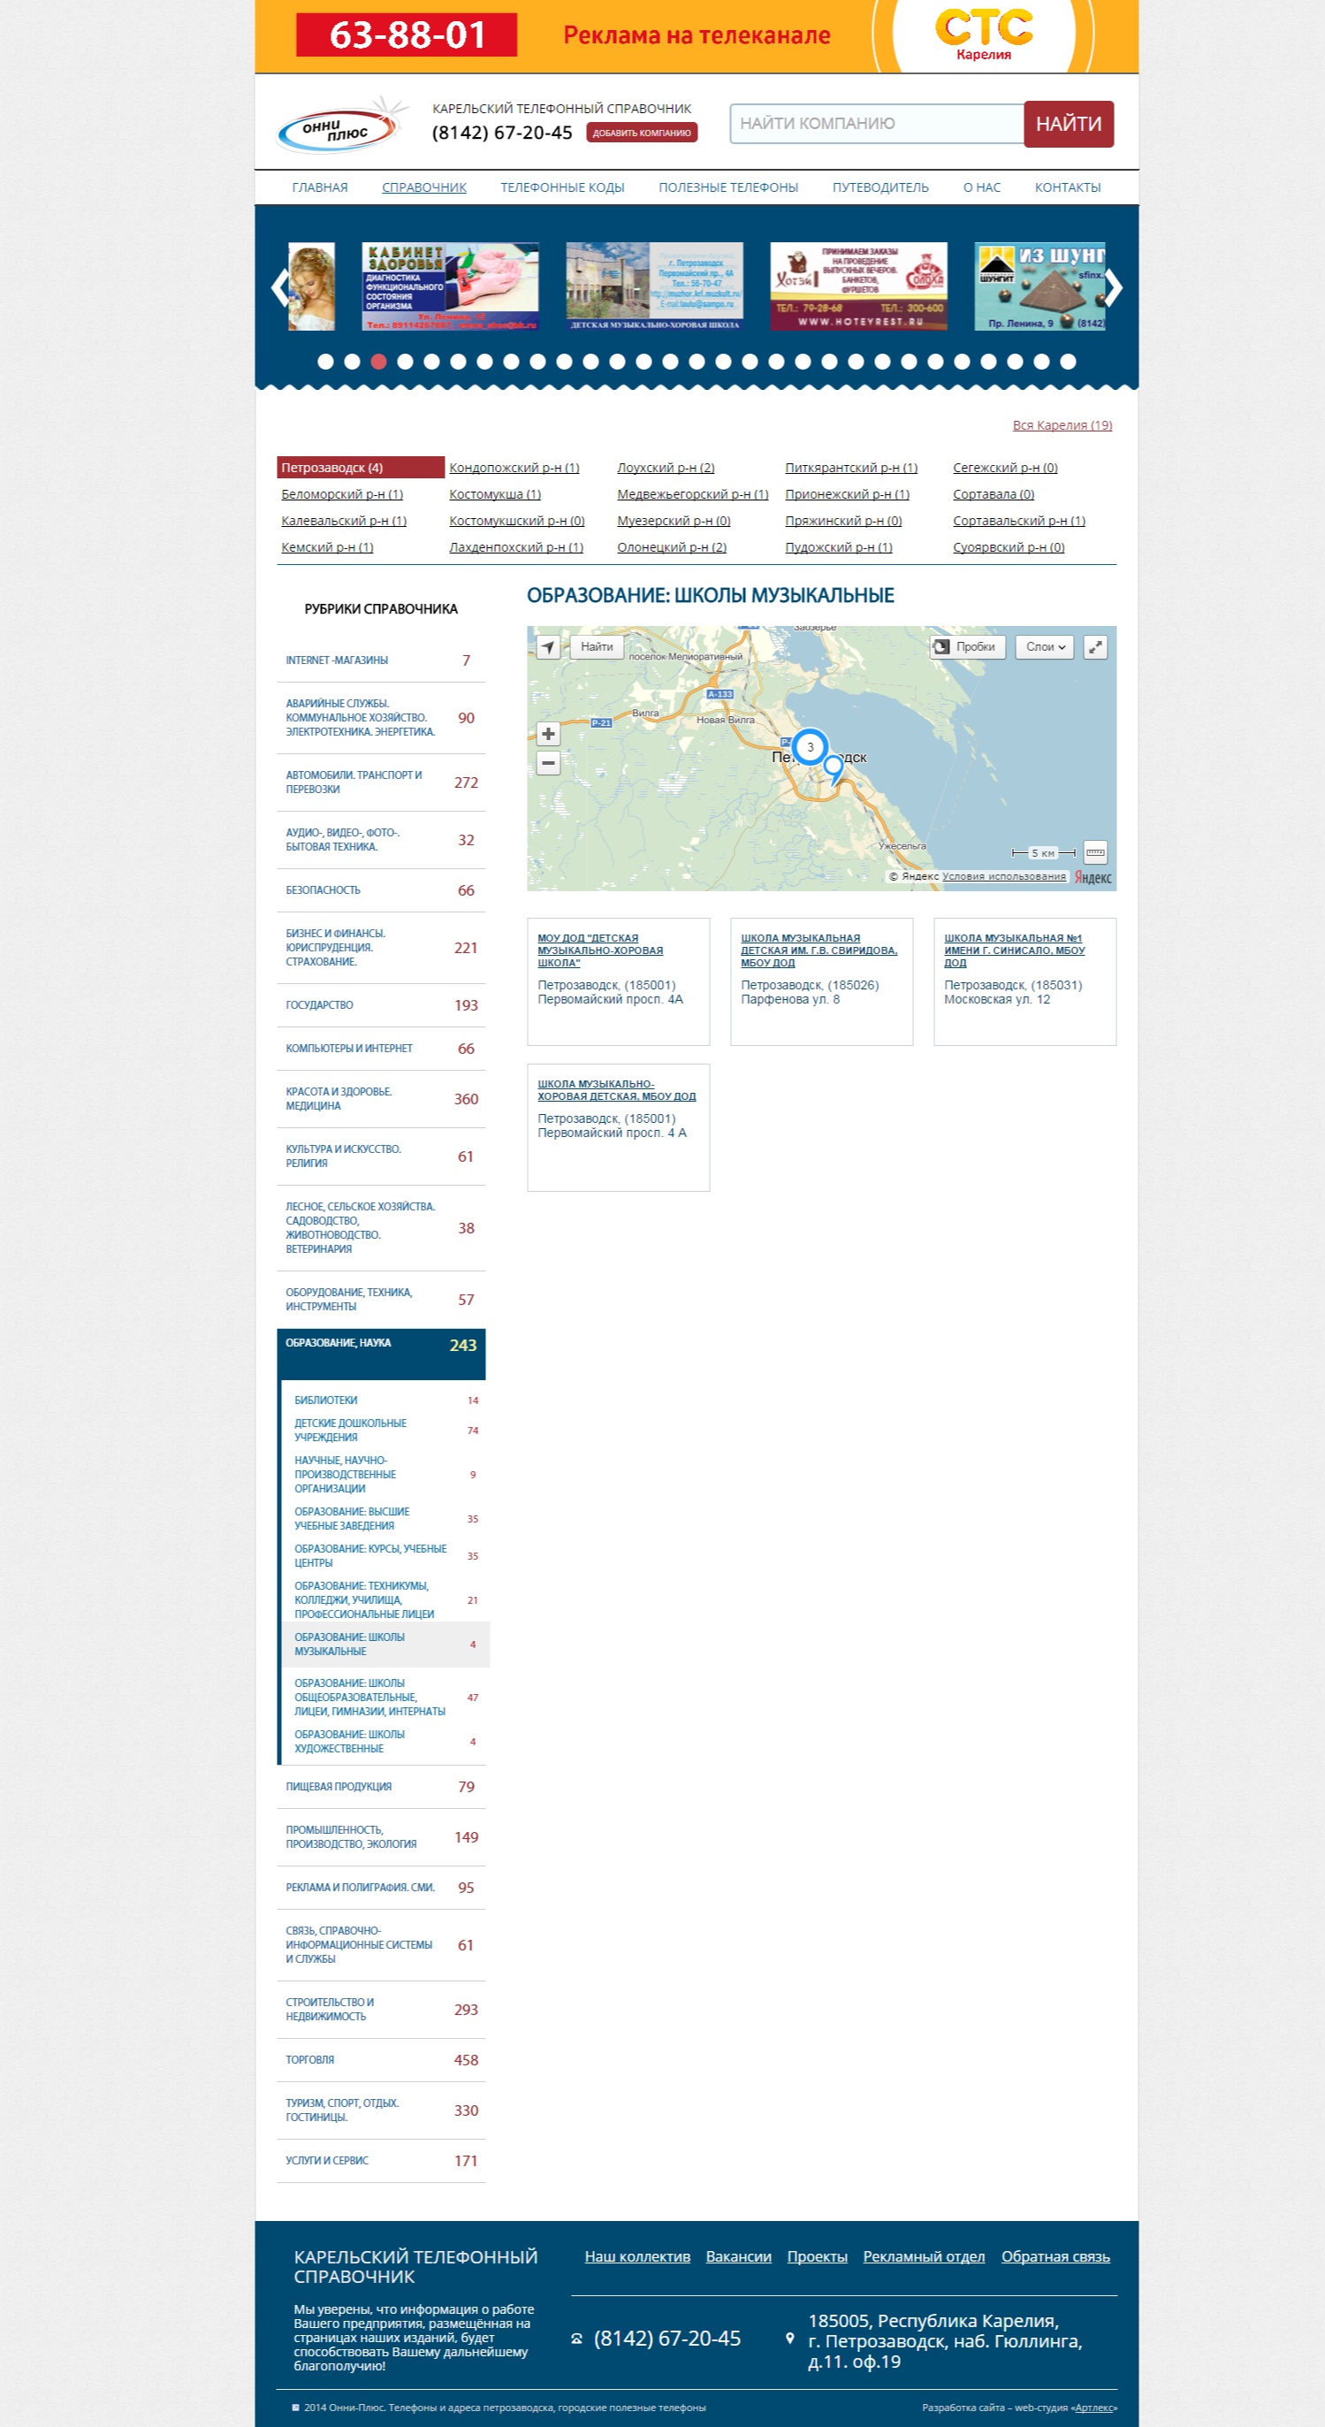Viewport: 1325px width, 2427px height.
Task: Click the Кабинет здоровья banner thumbnail
Action: pos(450,286)
